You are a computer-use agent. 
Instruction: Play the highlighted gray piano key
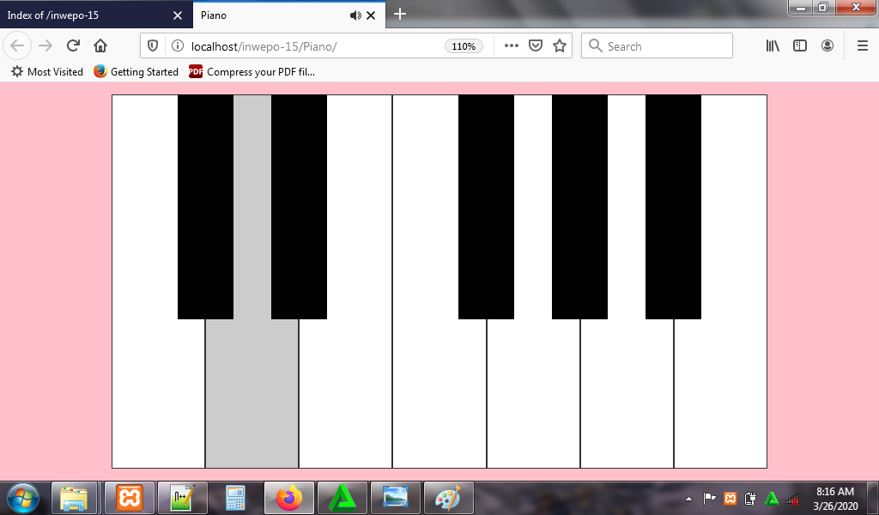(x=252, y=392)
